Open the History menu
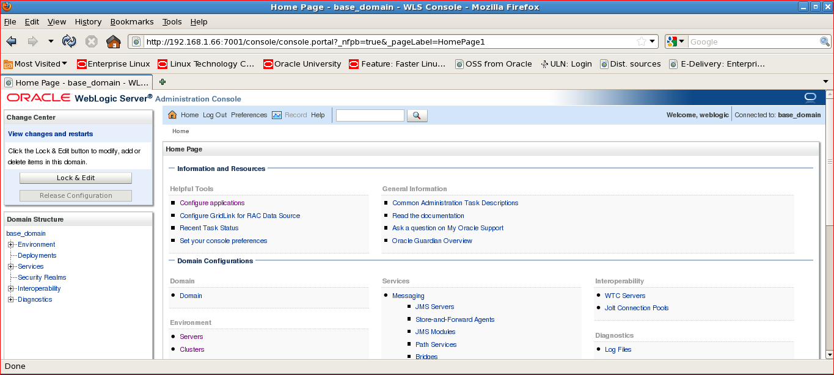Viewport: 834px width, 375px height. 88,21
